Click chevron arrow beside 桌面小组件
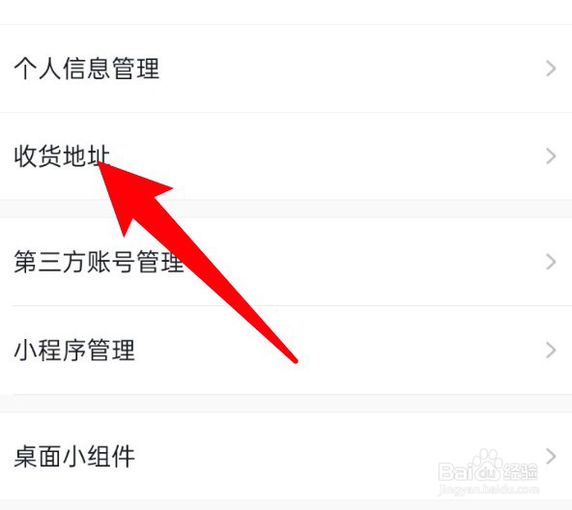Viewport: 572px width, 510px height. click(x=551, y=456)
